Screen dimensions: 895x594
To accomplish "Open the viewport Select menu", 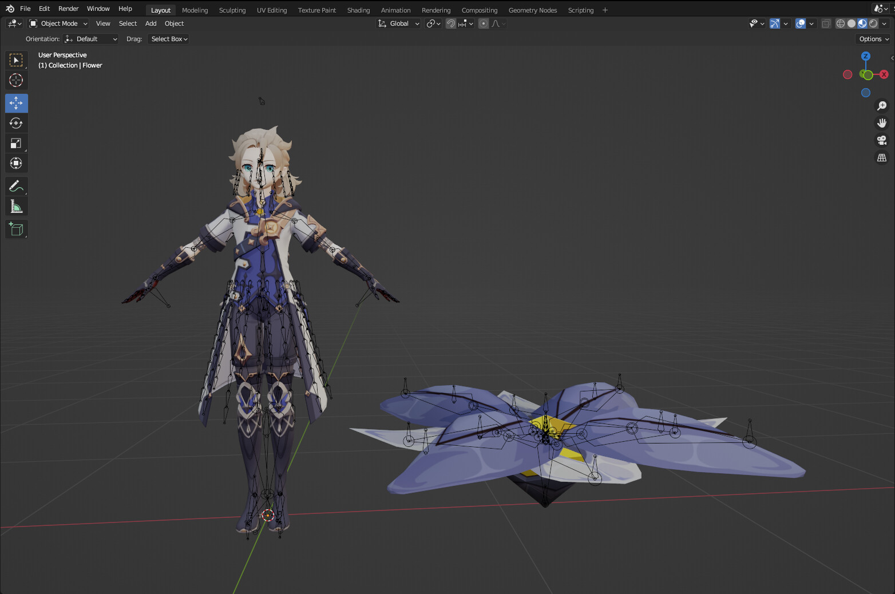I will [x=128, y=23].
